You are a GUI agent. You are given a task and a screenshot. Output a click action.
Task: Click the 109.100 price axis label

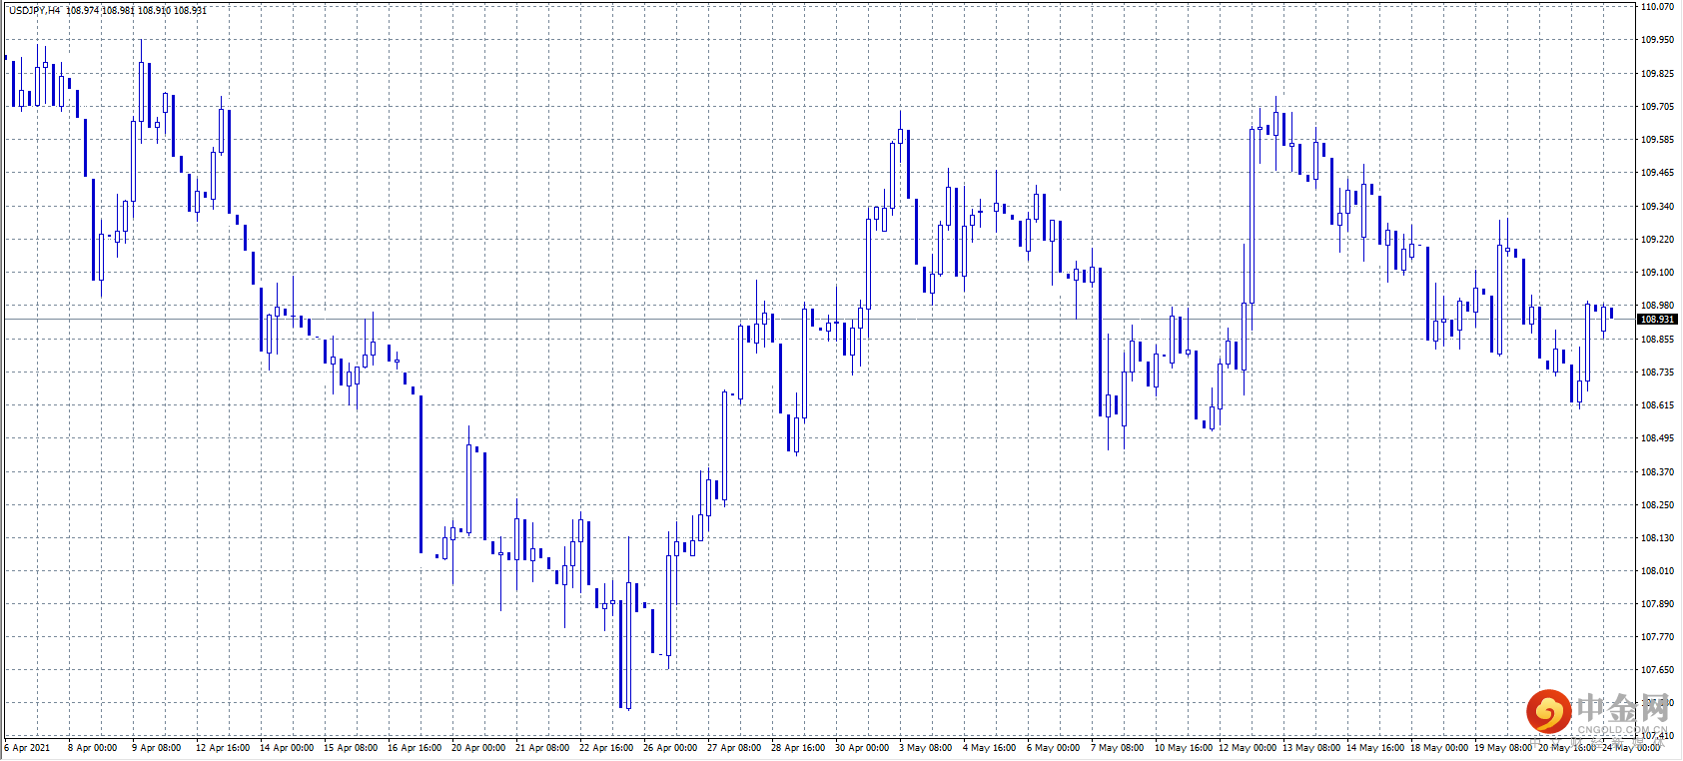[x=1658, y=273]
